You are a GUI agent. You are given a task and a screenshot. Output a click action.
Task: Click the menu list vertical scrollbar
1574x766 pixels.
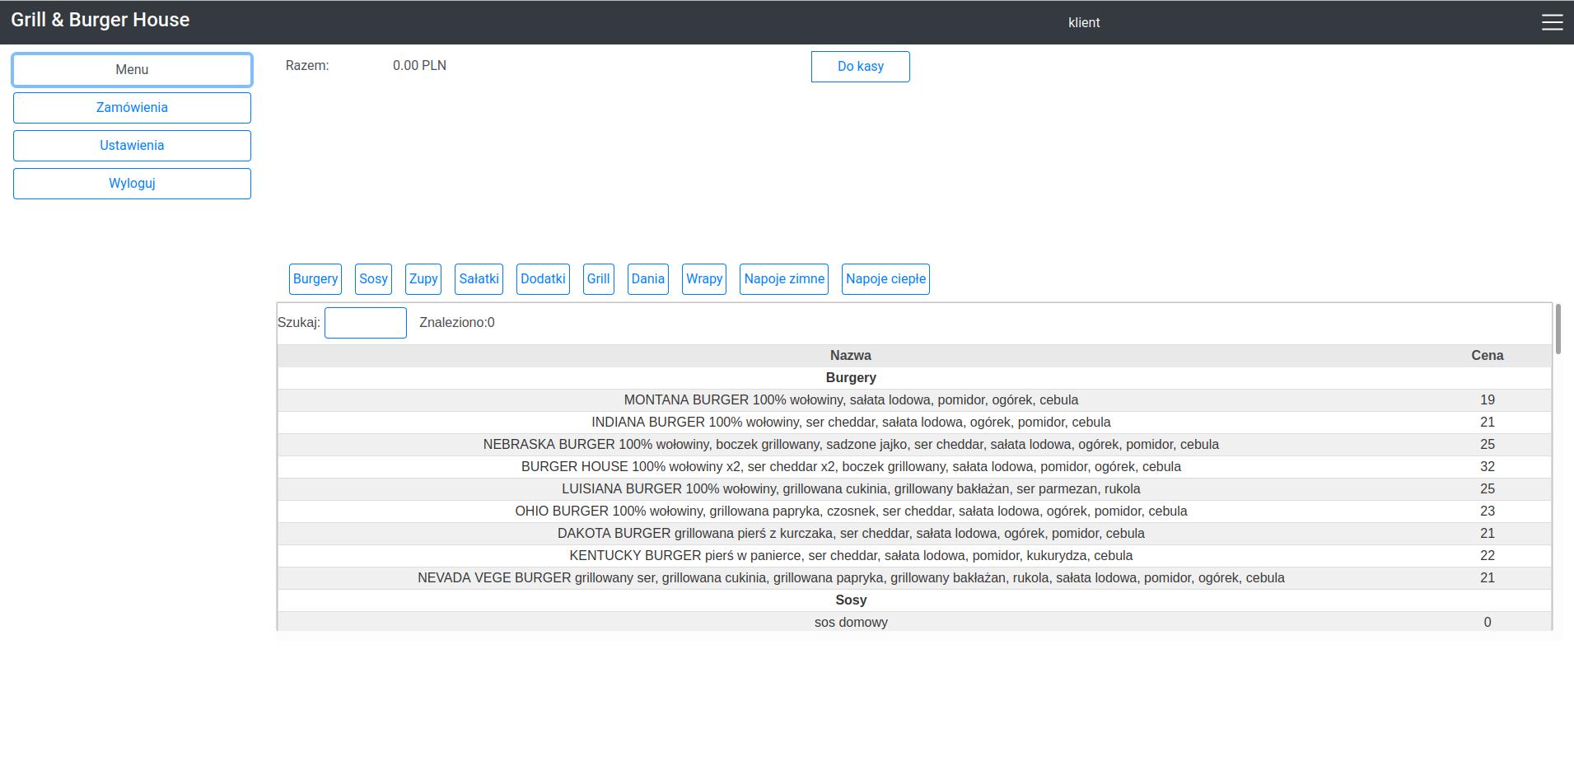[1558, 329]
